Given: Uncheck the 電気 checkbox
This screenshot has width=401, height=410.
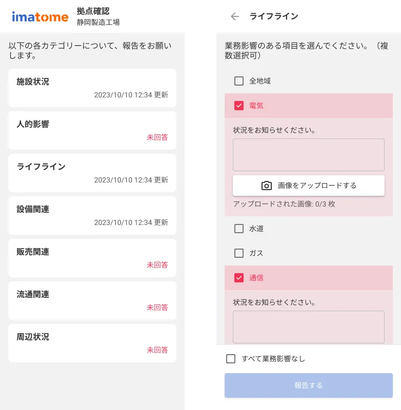Looking at the screenshot, I should pyautogui.click(x=238, y=106).
